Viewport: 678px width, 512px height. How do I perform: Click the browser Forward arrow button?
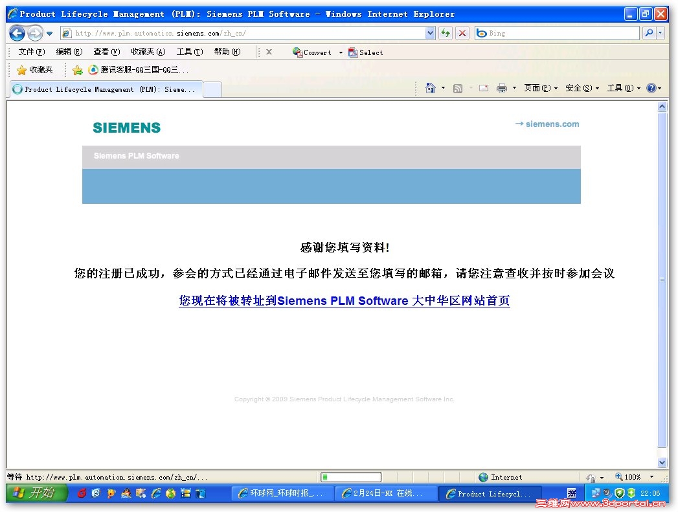click(35, 33)
